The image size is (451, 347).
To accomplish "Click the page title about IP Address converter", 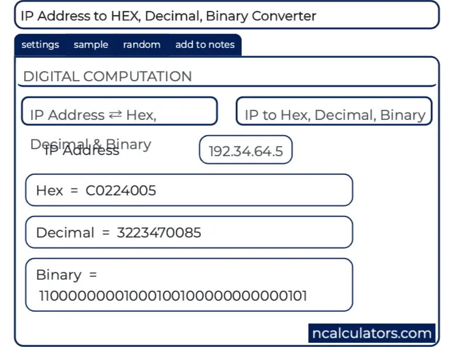I will [x=169, y=16].
